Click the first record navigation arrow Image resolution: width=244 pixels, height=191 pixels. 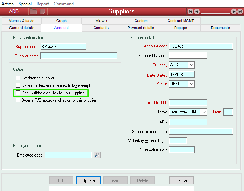[x=190, y=12]
